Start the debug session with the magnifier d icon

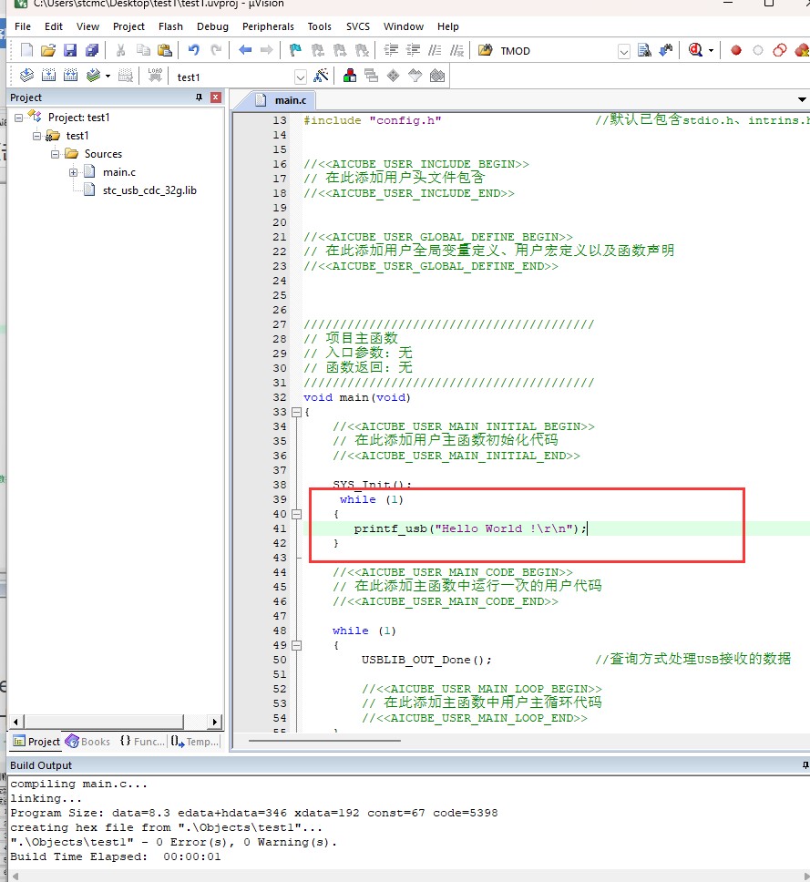(696, 51)
